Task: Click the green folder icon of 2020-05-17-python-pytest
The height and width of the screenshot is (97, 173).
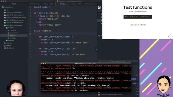Action: 5,25
